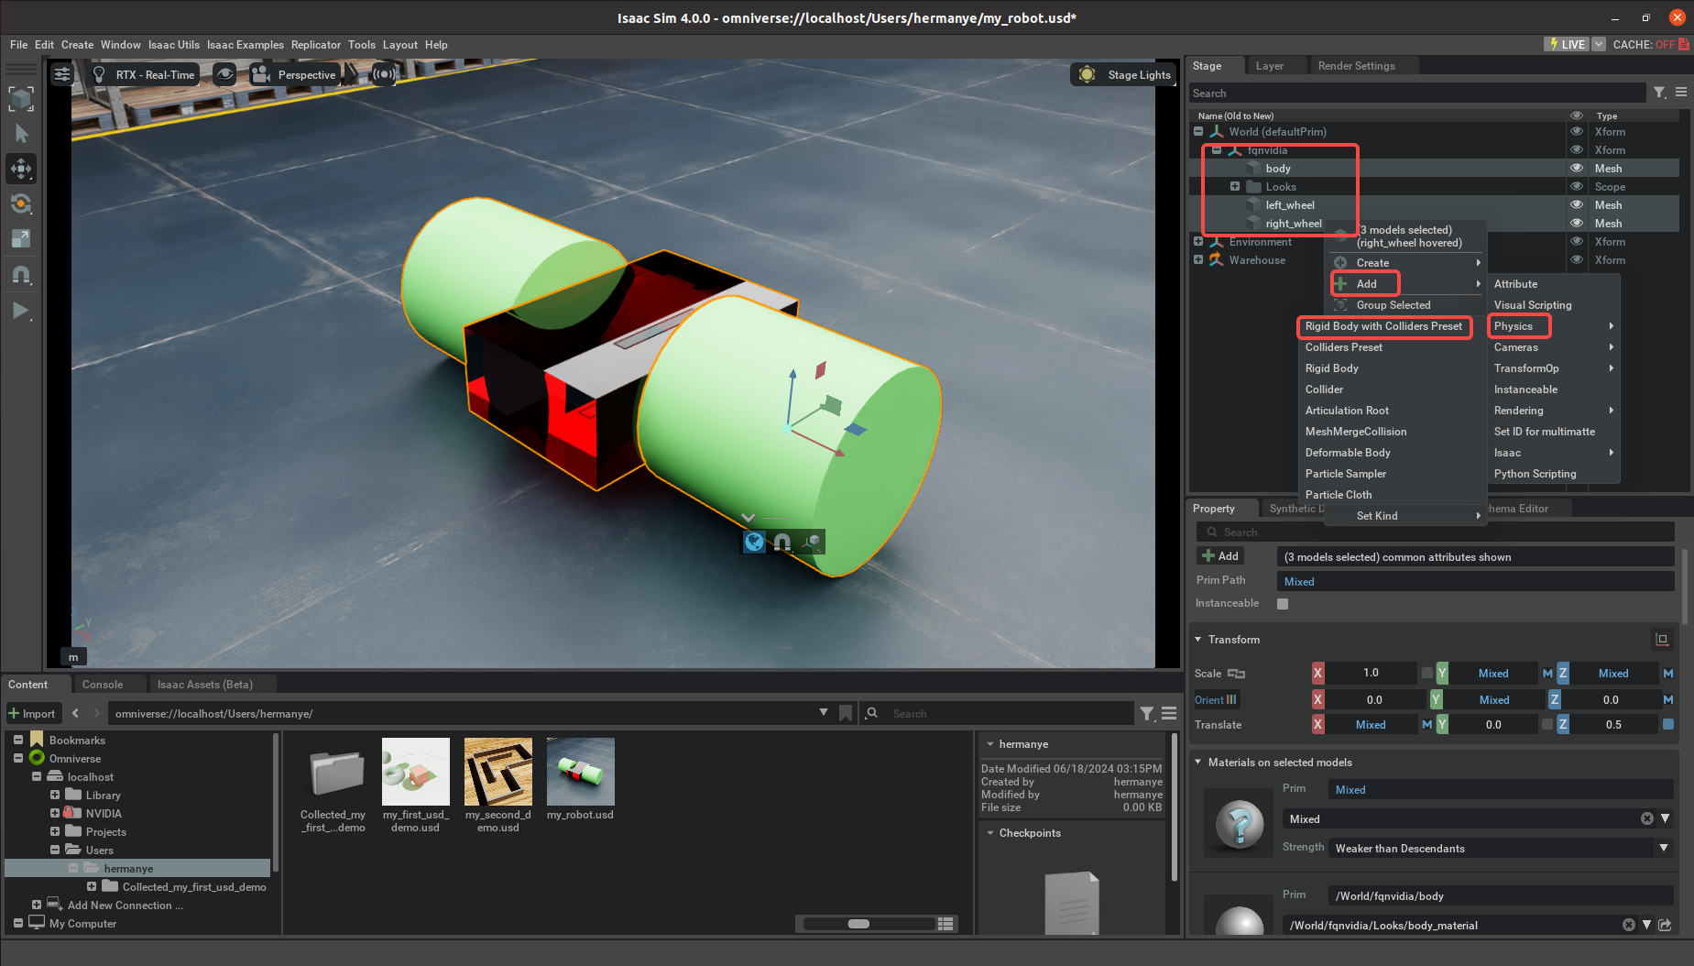Open the Stage Lights menu
Screen dimensions: 1694x966
(x=1124, y=74)
